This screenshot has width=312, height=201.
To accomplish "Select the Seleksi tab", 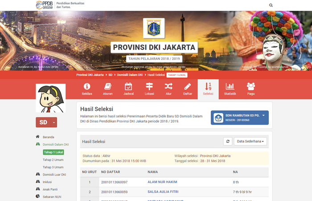I will click(208, 89).
